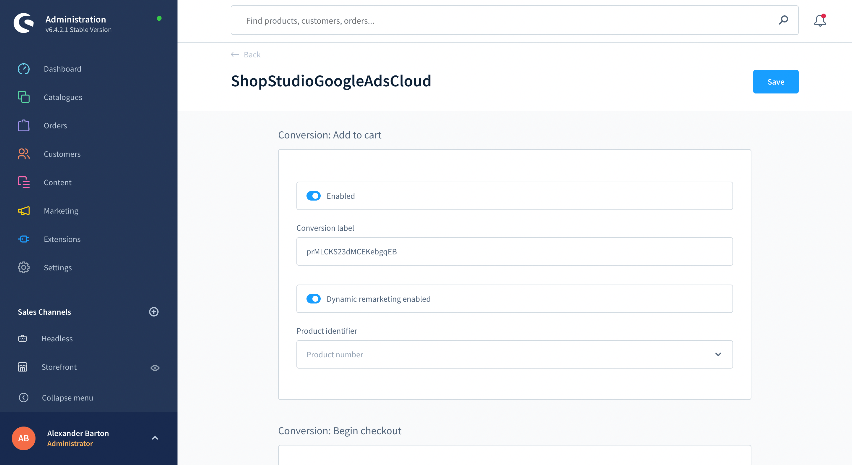Click the Shopware logo icon
This screenshot has width=852, height=465.
point(23,23)
